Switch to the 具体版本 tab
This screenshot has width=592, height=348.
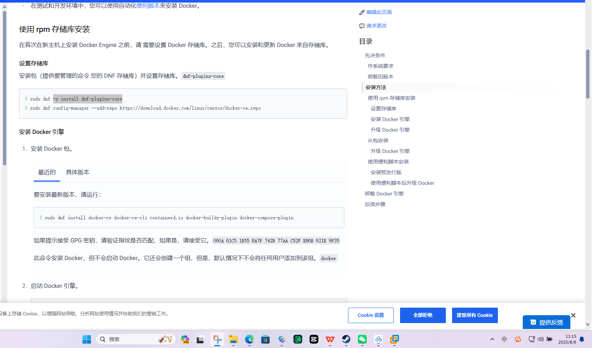[78, 172]
